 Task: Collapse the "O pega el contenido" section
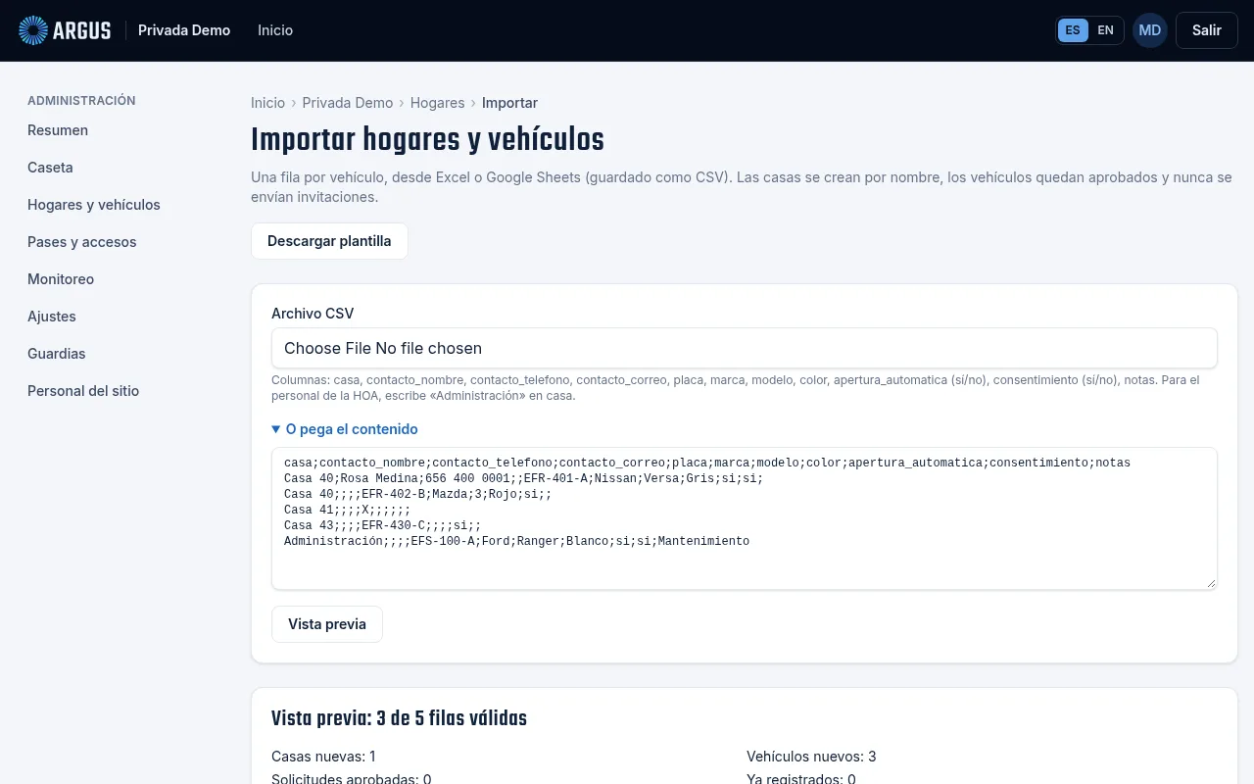(345, 429)
